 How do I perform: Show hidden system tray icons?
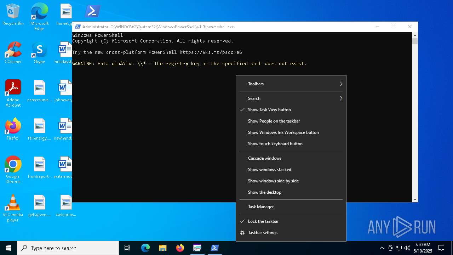coord(382,248)
